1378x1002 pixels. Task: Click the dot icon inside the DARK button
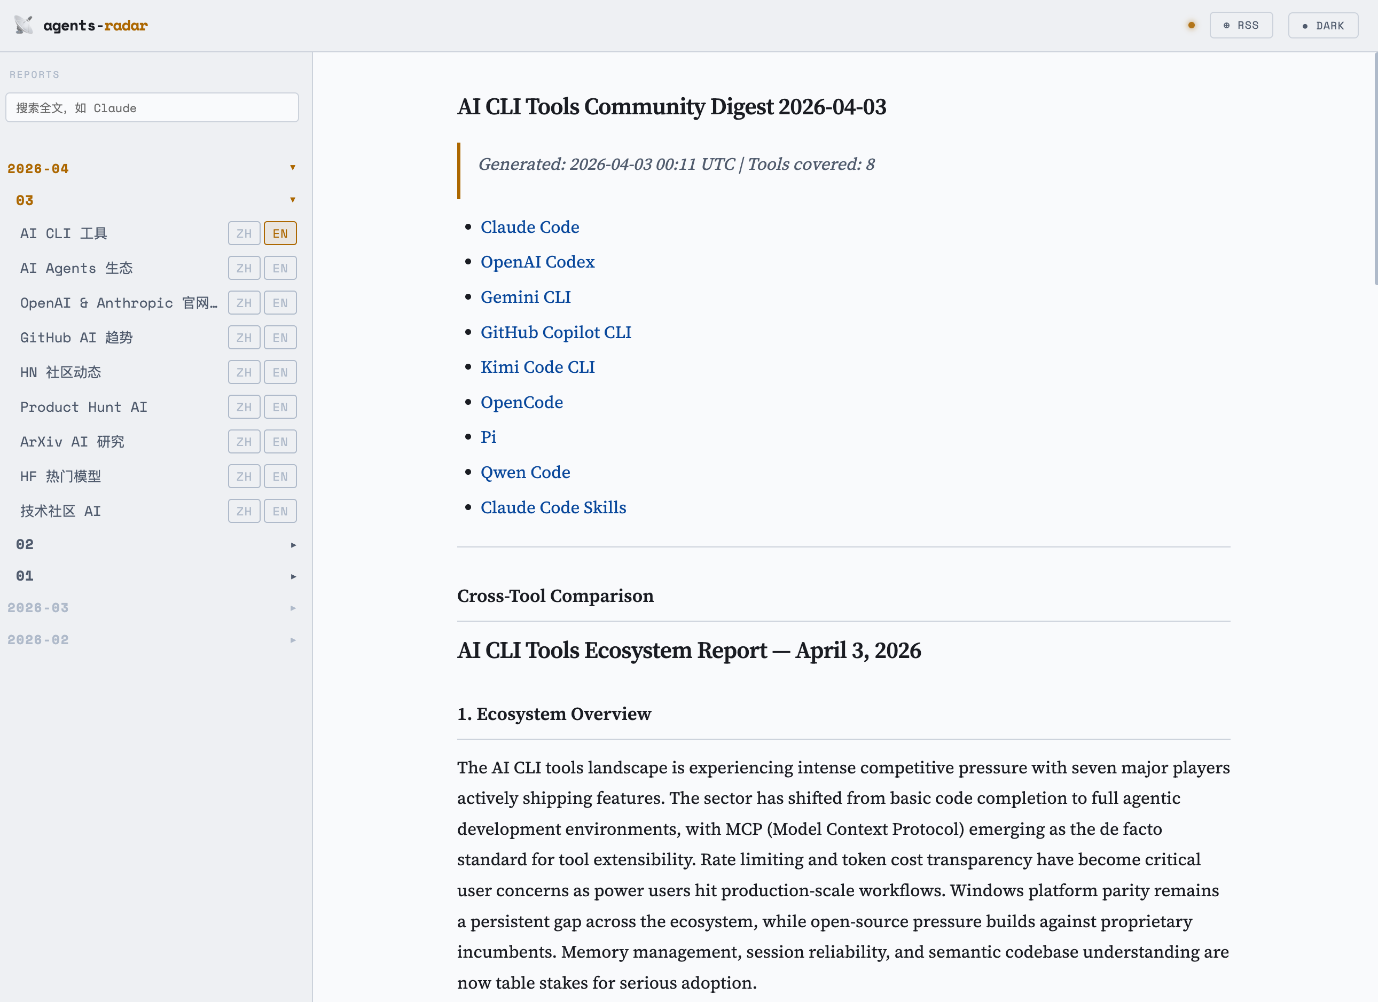(1304, 26)
